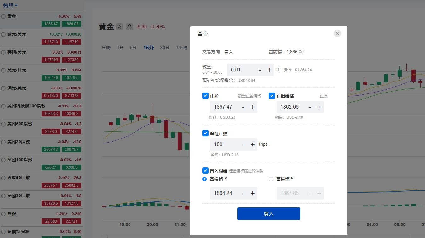Viewport: 425px width, 238px height.
Task: Click the star favorite icon beside 黃金
Action: 119,27
